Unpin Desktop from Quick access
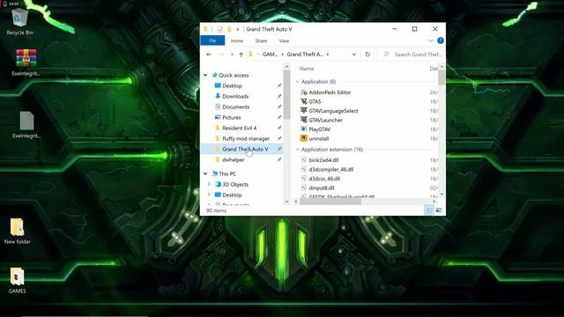This screenshot has height=317, width=564. tap(279, 86)
